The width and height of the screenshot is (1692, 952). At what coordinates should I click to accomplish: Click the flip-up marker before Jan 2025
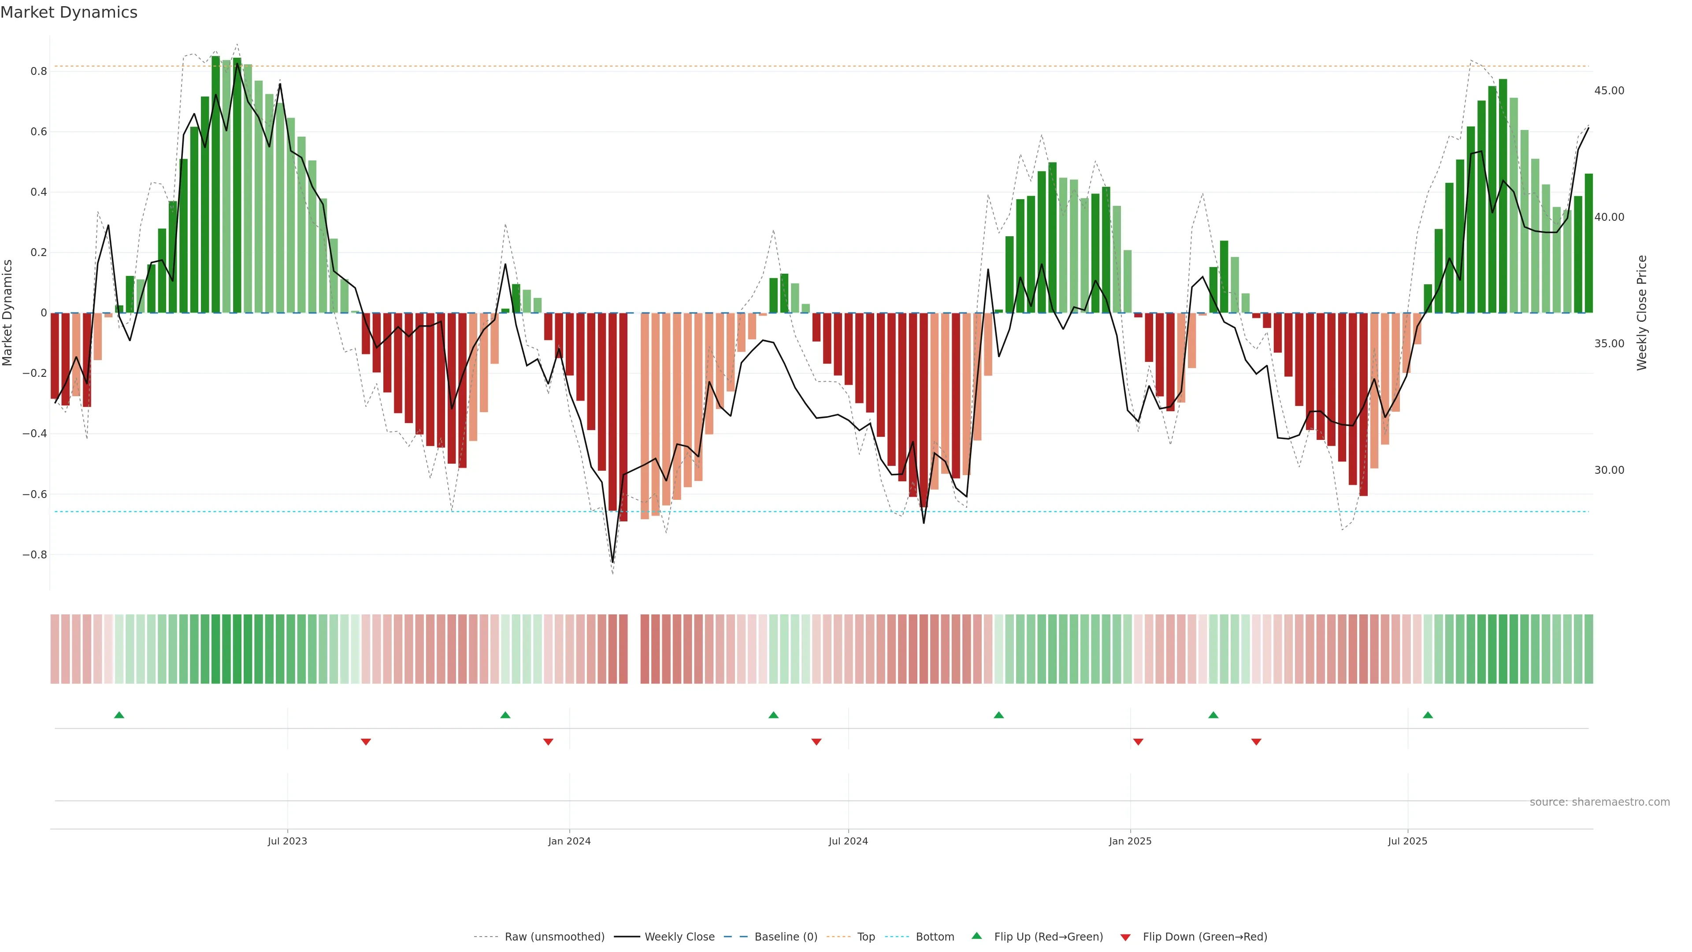[x=998, y=715]
